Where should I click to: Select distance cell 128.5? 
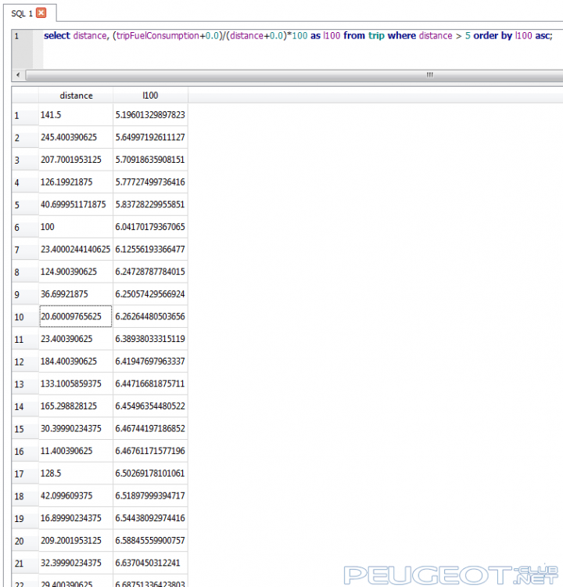[76, 474]
